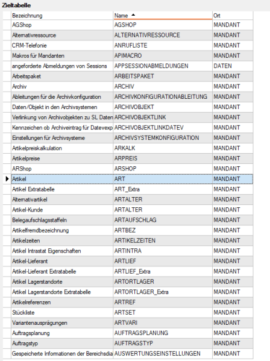The image size is (270, 361).
Task: Click the ARTVARI name cell
Action: pos(163,323)
